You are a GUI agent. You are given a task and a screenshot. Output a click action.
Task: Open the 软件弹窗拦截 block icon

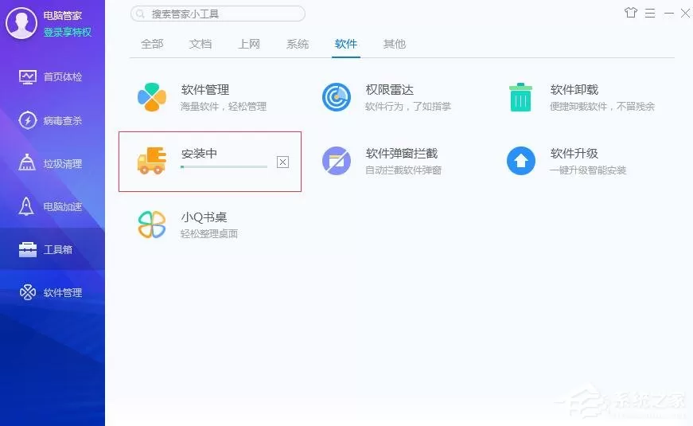tap(337, 161)
